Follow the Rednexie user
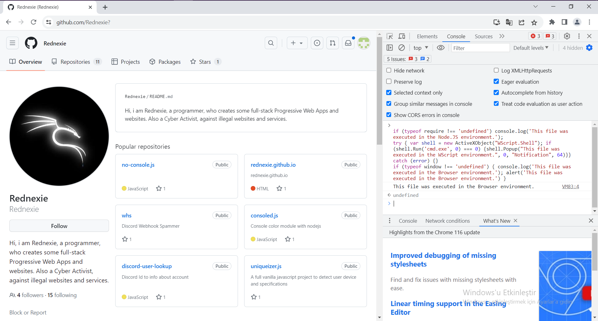Image resolution: width=598 pixels, height=321 pixels. pyautogui.click(x=59, y=226)
